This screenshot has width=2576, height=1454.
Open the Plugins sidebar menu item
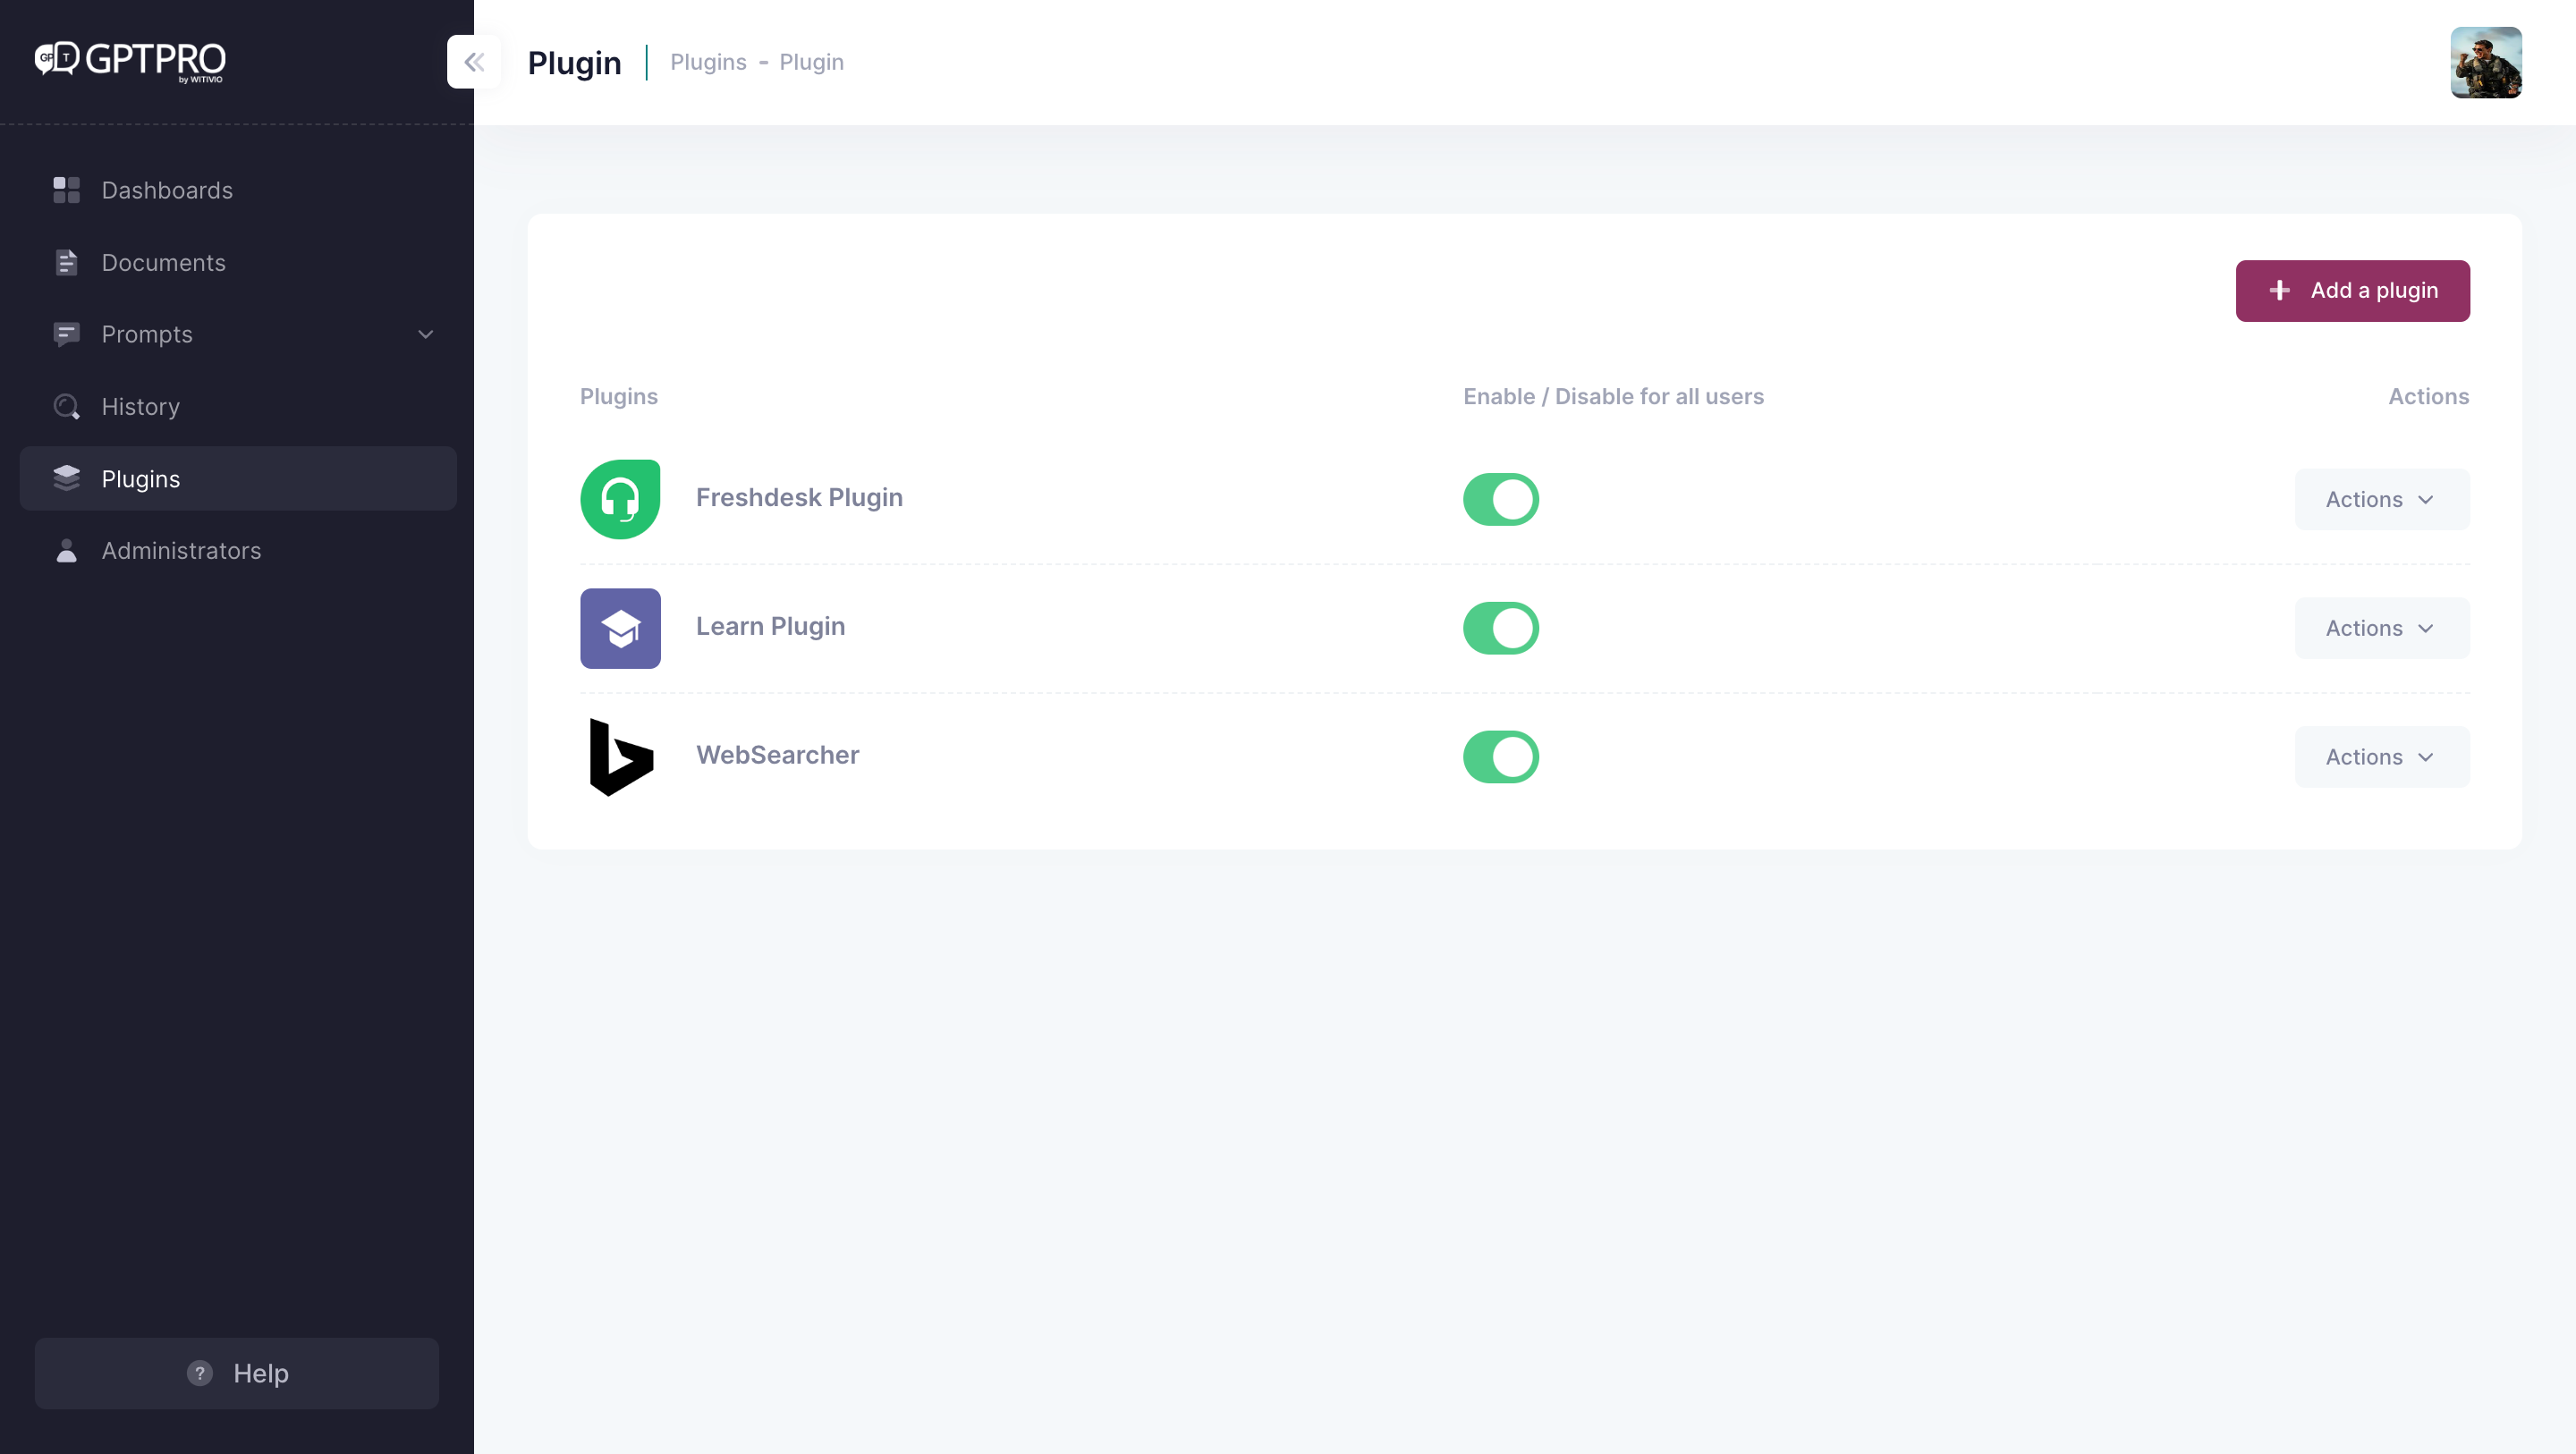tap(141, 478)
